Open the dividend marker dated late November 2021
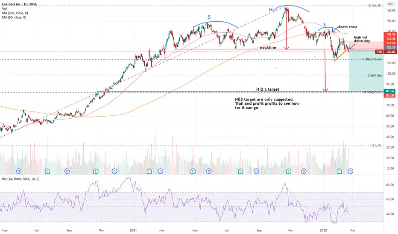The image size is (398, 234). click(x=304, y=171)
